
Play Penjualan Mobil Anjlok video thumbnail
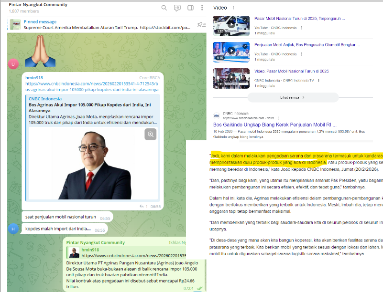point(231,52)
